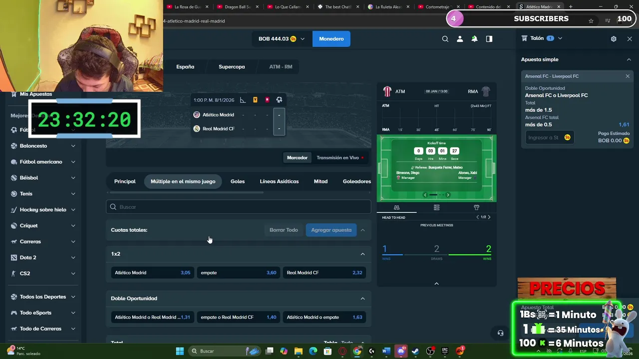The image size is (639, 359).
Task: Select the Principal market tab
Action: tap(125, 181)
